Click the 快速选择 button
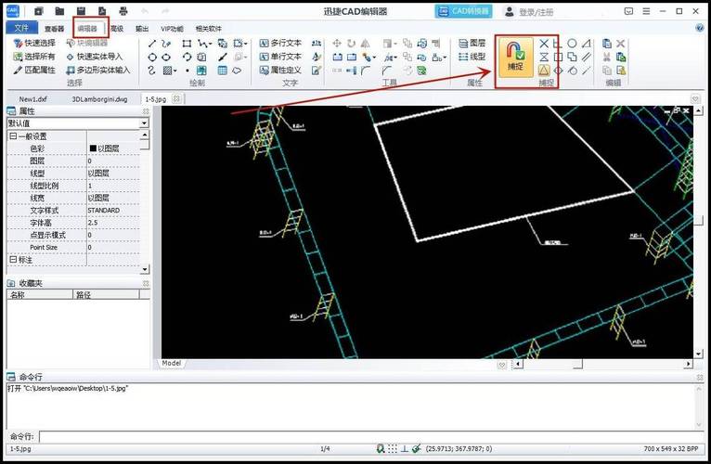Screen dimensions: 711x464 [x=34, y=43]
